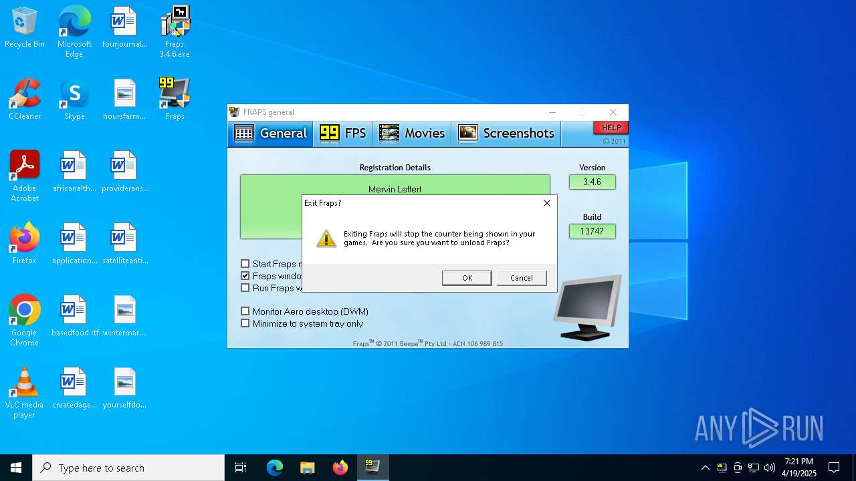Click the Build 13747 value field

[x=593, y=231]
